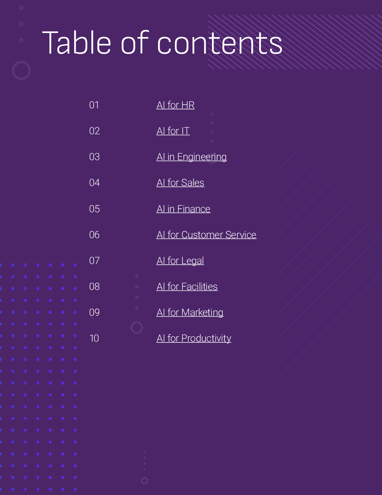This screenshot has width=382, height=495.
Task: Select the AI for Legal entry
Action: click(180, 261)
